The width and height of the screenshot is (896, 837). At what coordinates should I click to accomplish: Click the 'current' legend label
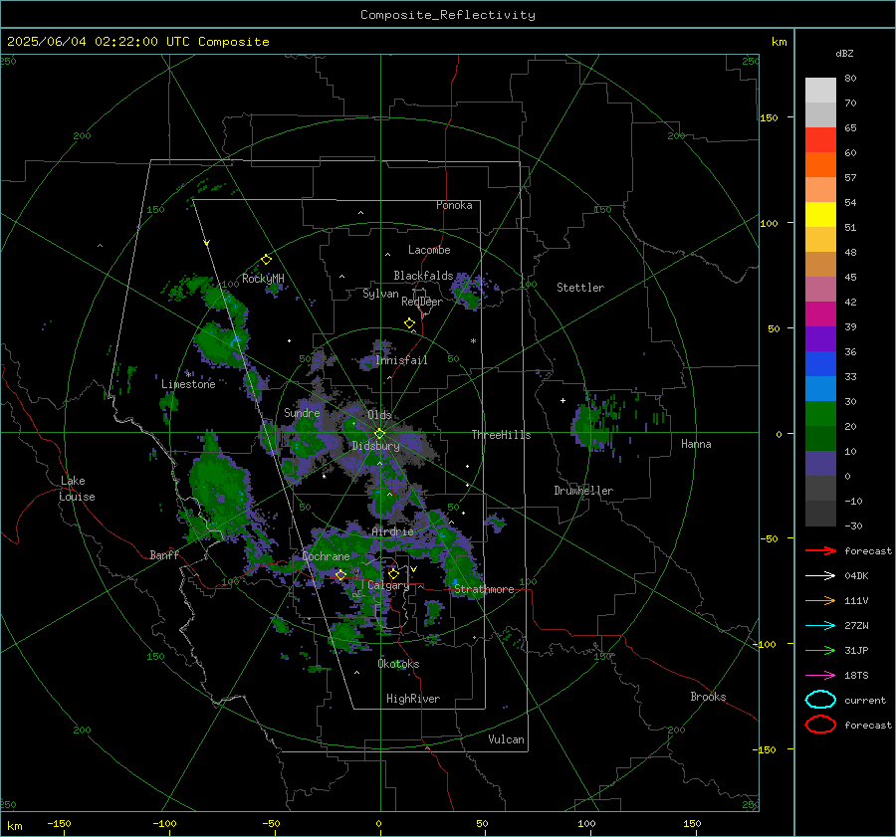(865, 701)
